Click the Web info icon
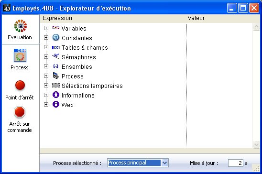Viewport: 262px width, 174px height. 56,104
